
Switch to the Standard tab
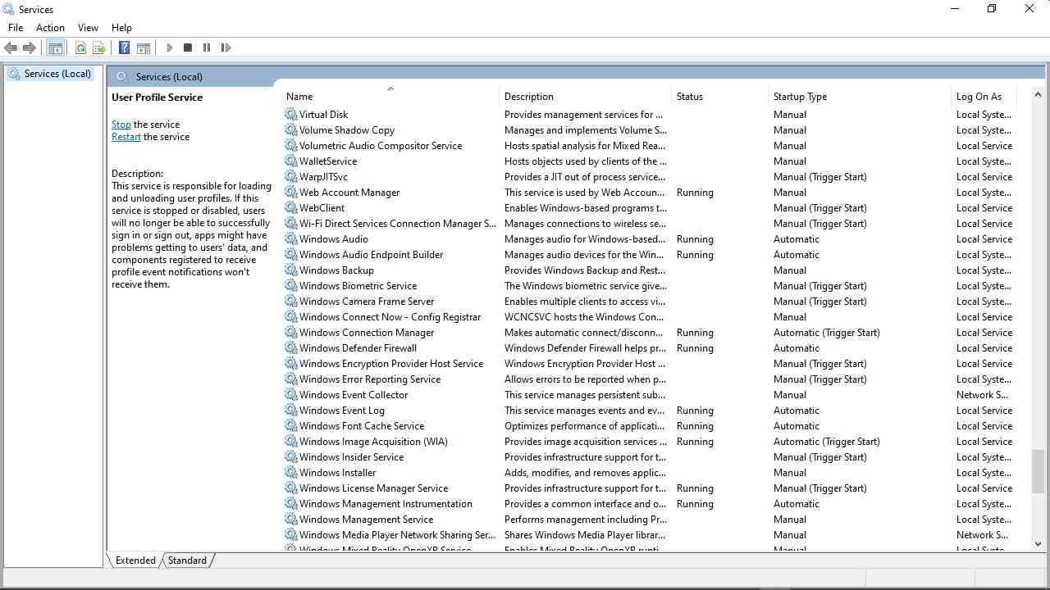188,560
